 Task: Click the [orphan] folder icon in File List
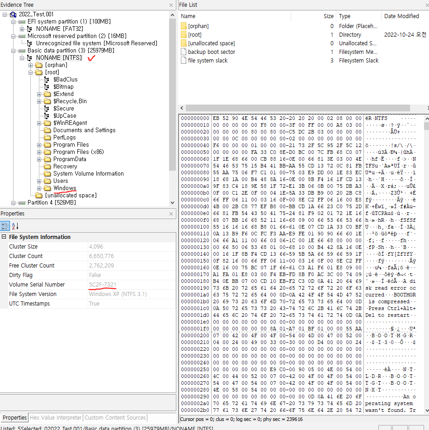click(184, 26)
